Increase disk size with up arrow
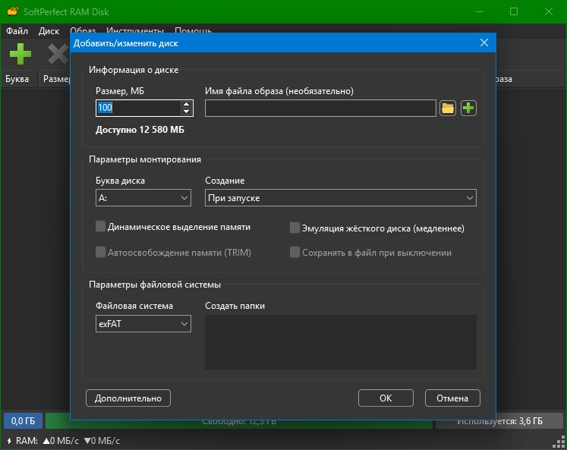Image resolution: width=567 pixels, height=450 pixels. point(186,105)
